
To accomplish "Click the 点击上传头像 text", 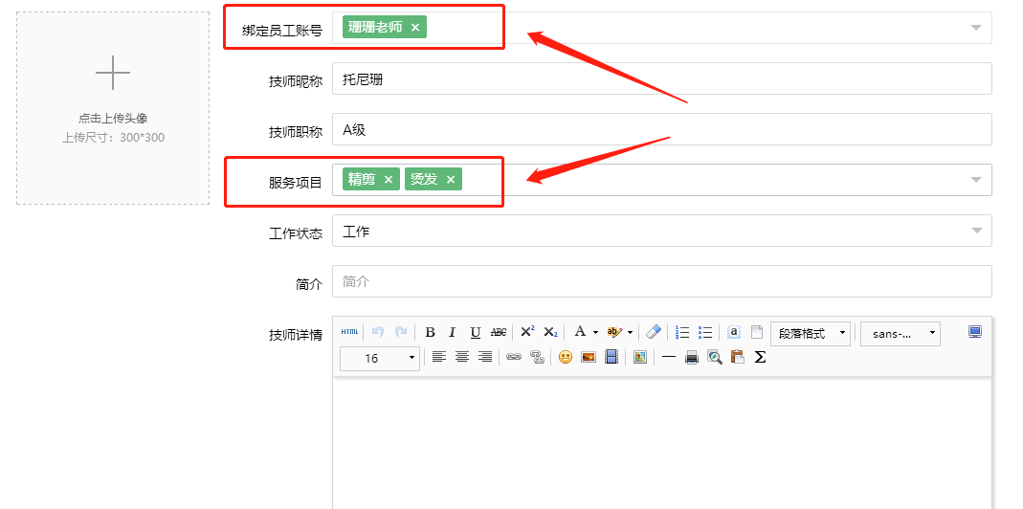I will pyautogui.click(x=113, y=119).
